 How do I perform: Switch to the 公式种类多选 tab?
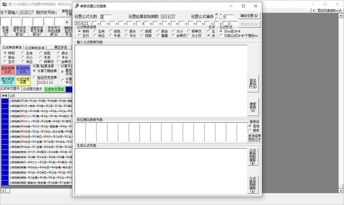pyautogui.click(x=37, y=48)
